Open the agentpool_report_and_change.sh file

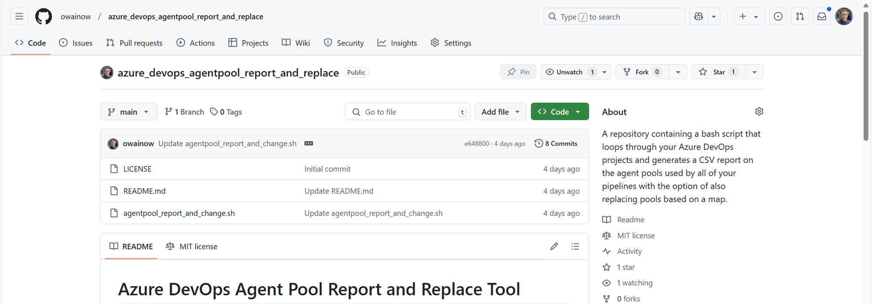tap(179, 213)
